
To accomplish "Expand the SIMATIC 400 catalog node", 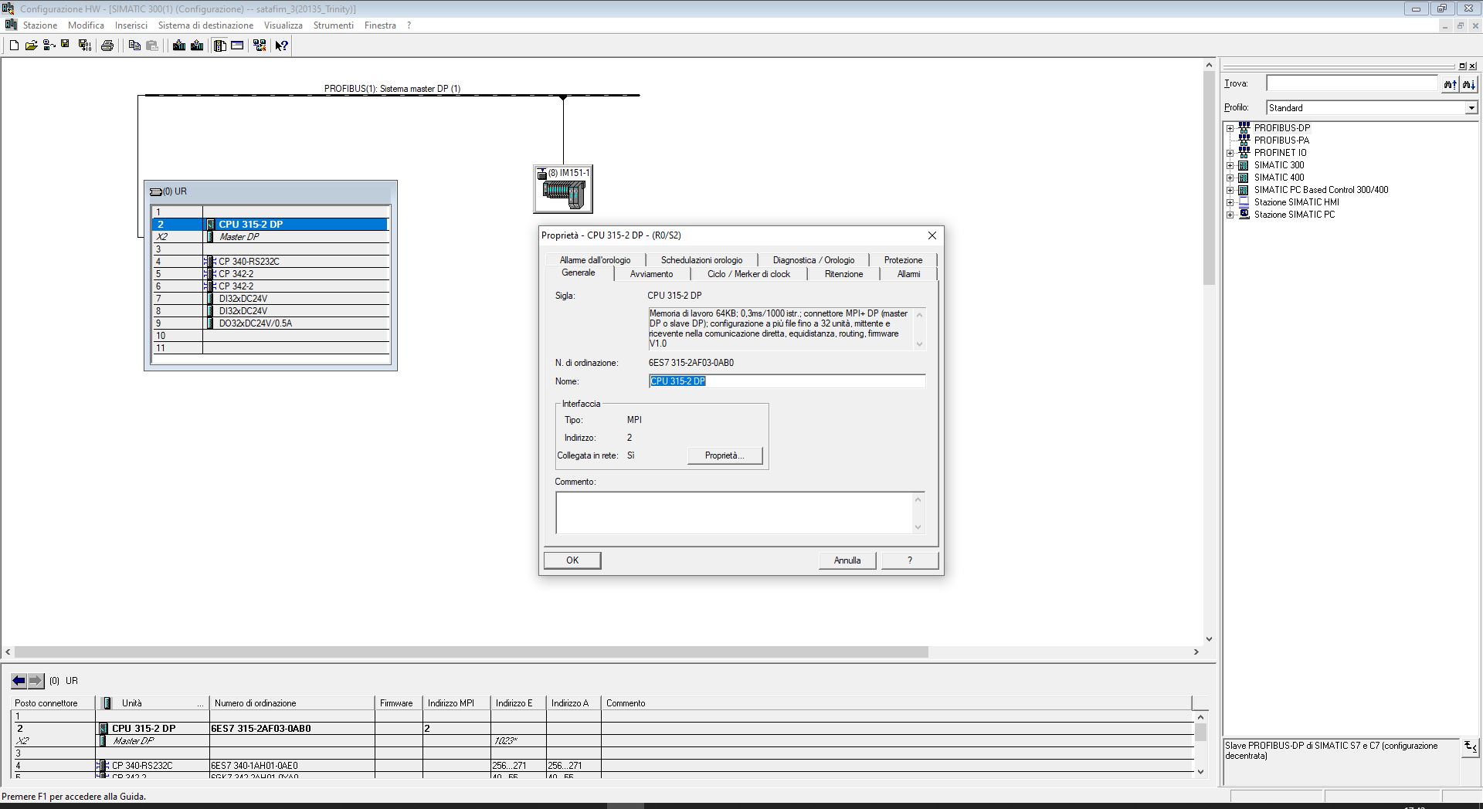I will [1230, 178].
